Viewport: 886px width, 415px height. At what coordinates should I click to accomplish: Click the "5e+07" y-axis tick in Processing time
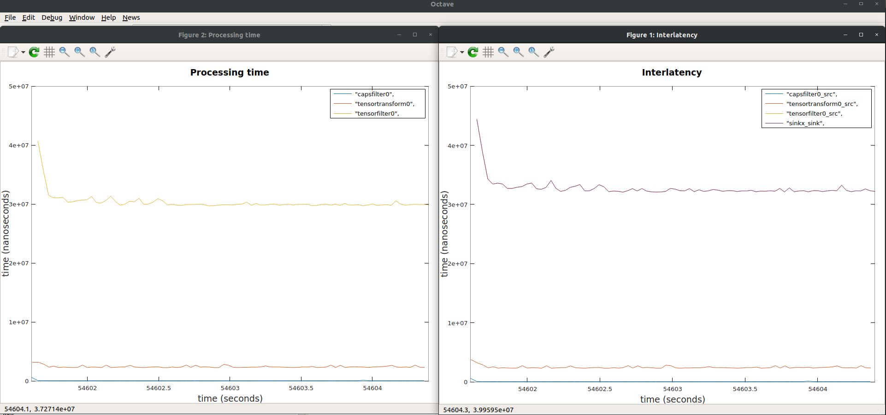pyautogui.click(x=19, y=86)
